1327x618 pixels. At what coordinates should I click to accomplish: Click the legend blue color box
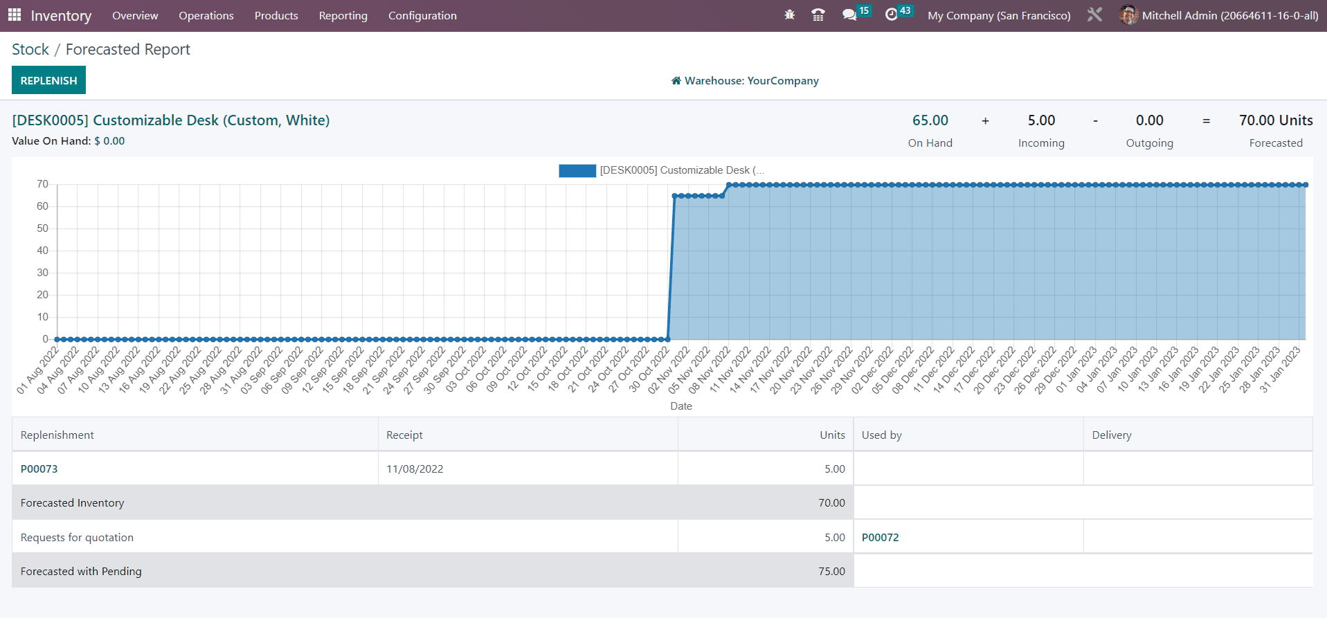[577, 171]
